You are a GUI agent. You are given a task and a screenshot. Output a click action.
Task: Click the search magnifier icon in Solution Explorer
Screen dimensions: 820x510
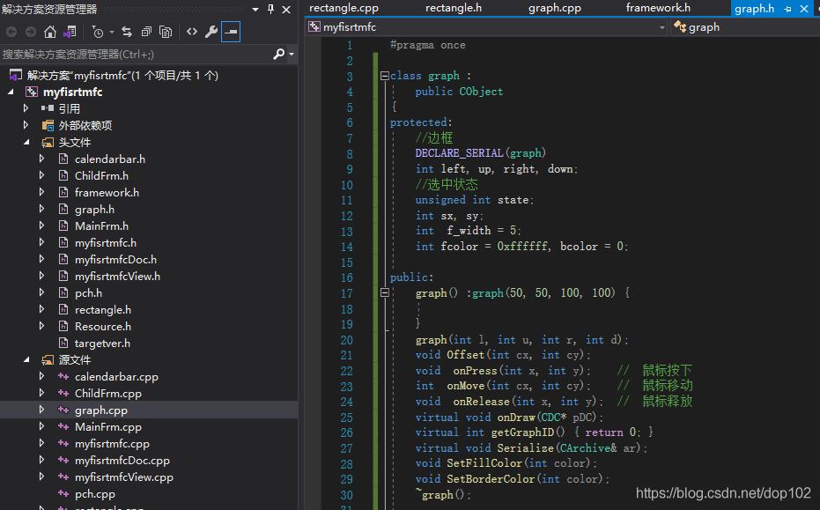pos(279,54)
